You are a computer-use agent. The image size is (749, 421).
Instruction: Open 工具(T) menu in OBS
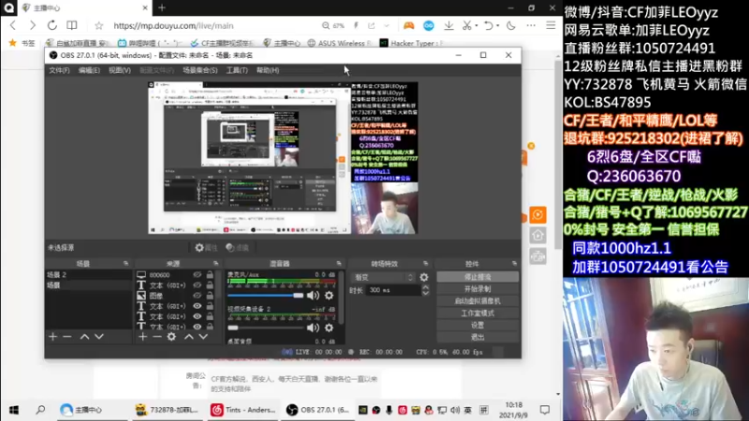237,70
